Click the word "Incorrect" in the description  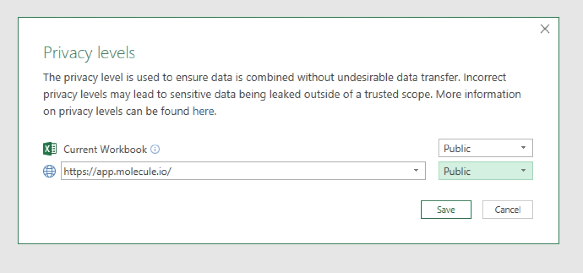484,77
